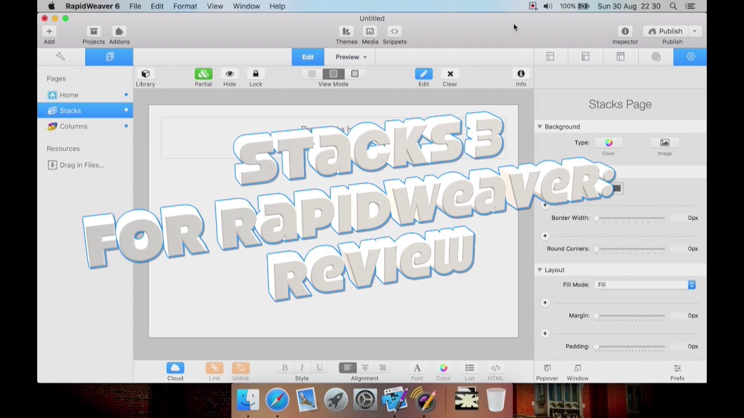Open the Fill Mode dropdown
The image size is (744, 418).
[645, 284]
